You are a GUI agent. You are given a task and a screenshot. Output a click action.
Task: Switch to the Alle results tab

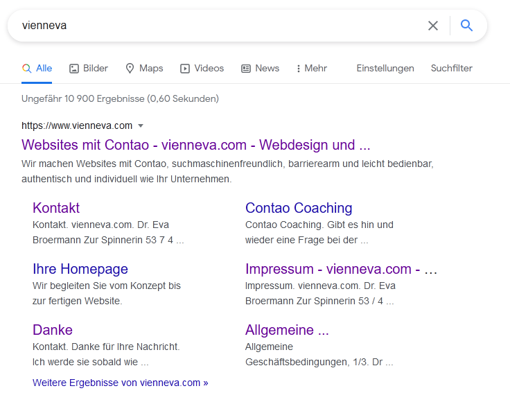point(37,69)
